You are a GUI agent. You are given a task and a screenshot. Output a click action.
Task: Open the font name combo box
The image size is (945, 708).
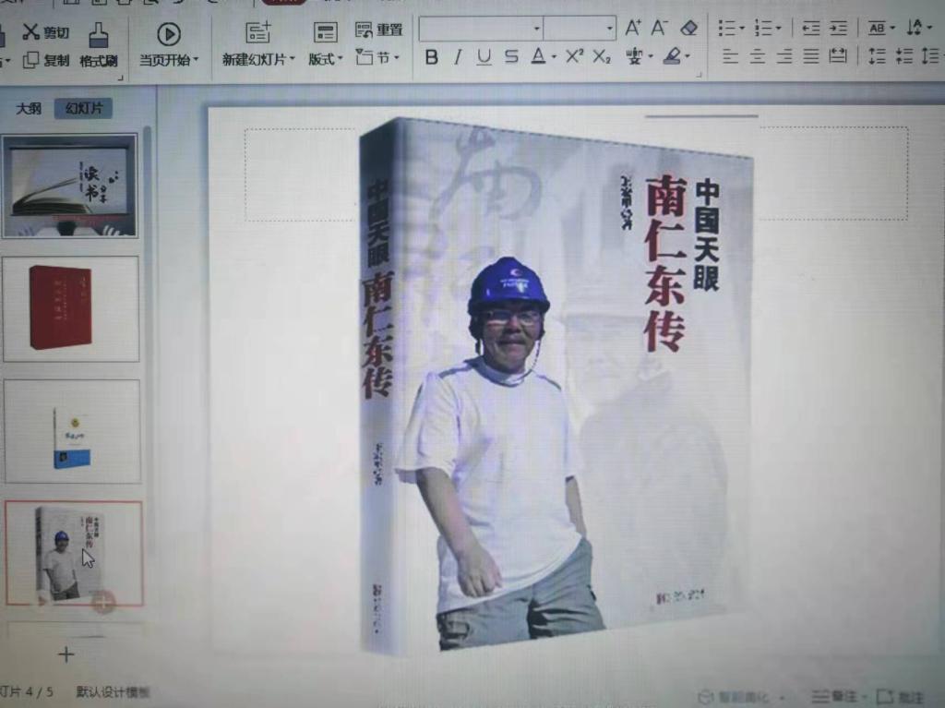click(x=481, y=29)
